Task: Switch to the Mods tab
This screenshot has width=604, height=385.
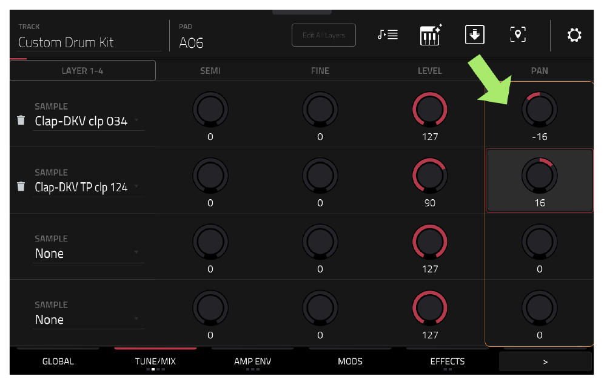Action: (x=350, y=361)
